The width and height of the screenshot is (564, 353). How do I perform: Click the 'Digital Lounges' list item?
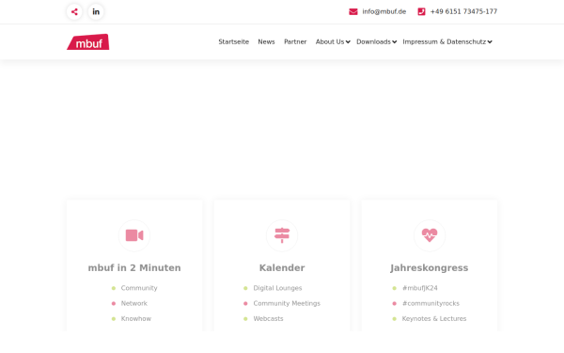(x=277, y=288)
